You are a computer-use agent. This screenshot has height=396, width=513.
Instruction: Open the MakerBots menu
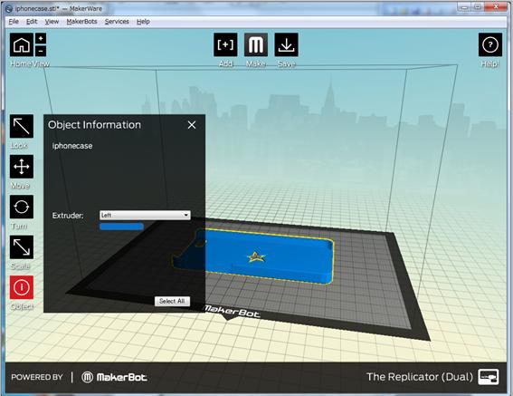pyautogui.click(x=81, y=22)
